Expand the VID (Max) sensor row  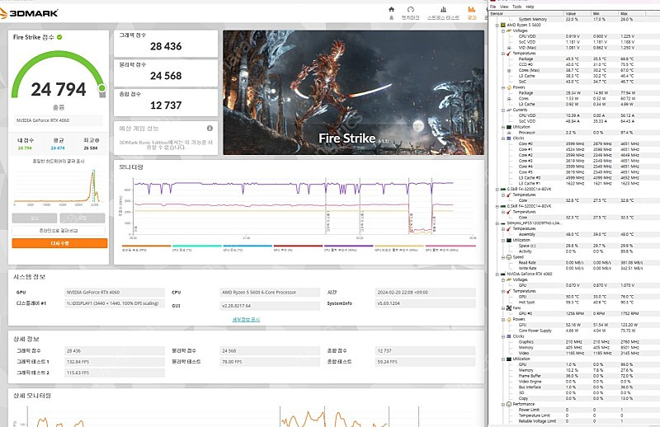click(x=509, y=48)
